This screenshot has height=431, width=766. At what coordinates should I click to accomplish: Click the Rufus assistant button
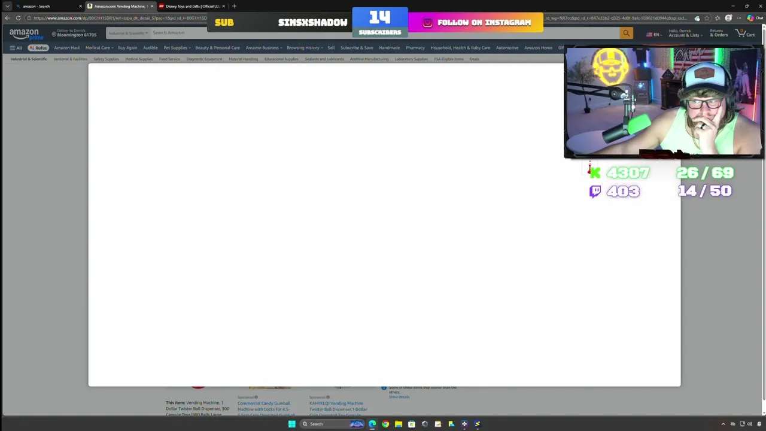pos(38,48)
